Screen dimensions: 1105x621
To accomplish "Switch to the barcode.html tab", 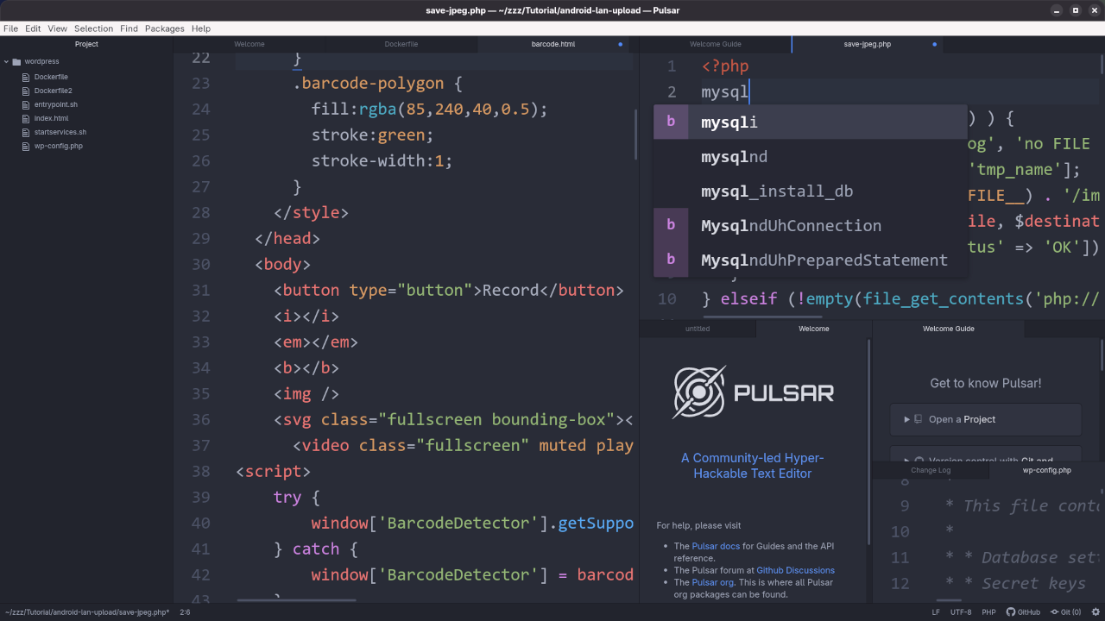I will [x=553, y=44].
